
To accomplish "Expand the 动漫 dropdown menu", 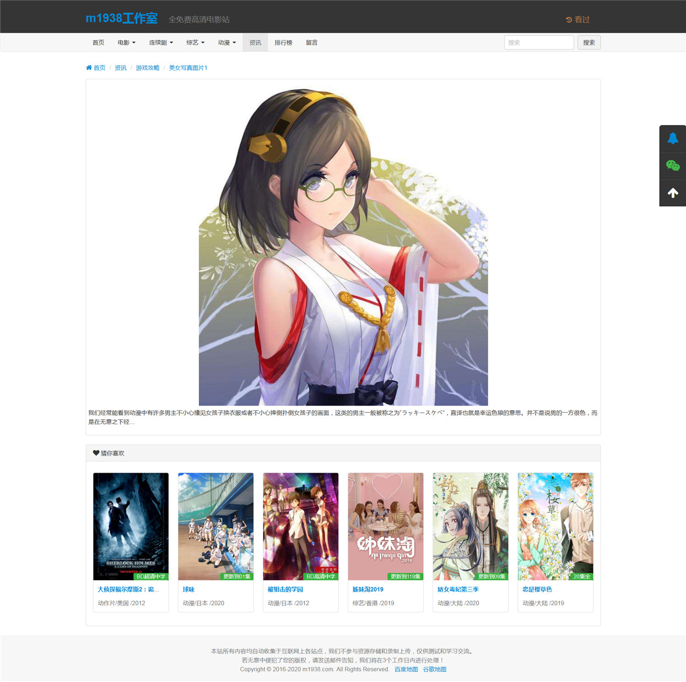I will (x=226, y=42).
